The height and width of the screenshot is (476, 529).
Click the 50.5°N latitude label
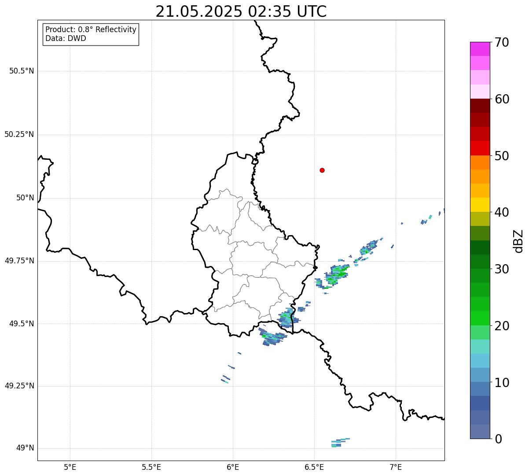pos(22,71)
